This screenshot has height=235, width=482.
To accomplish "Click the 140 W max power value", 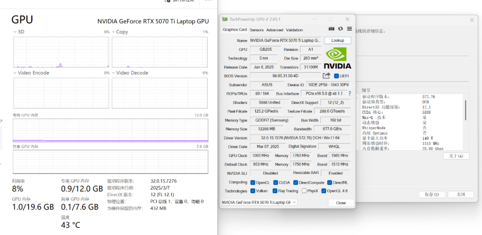I will (x=428, y=138).
